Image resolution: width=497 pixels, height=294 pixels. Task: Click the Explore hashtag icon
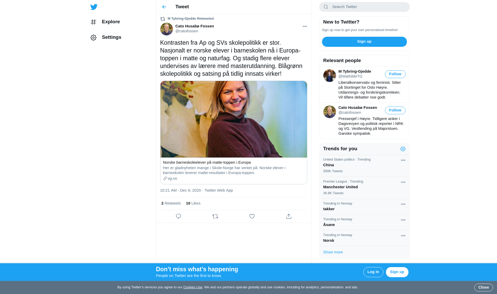tap(93, 22)
